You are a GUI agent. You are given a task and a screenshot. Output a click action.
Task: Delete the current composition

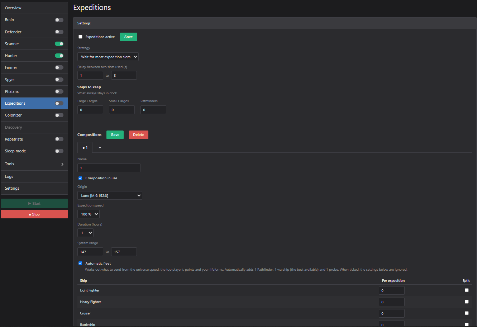pyautogui.click(x=138, y=135)
